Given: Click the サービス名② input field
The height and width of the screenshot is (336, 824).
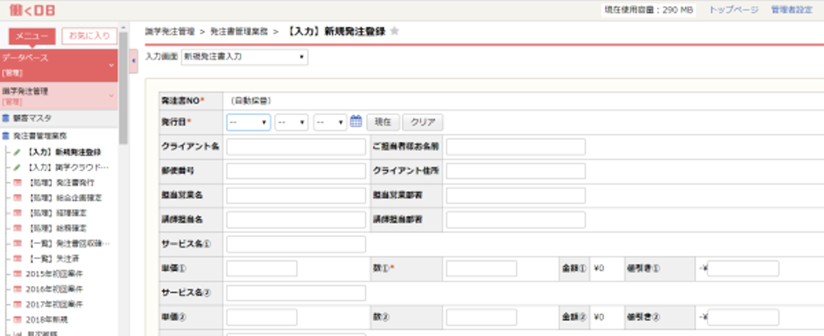Looking at the screenshot, I should [296, 293].
